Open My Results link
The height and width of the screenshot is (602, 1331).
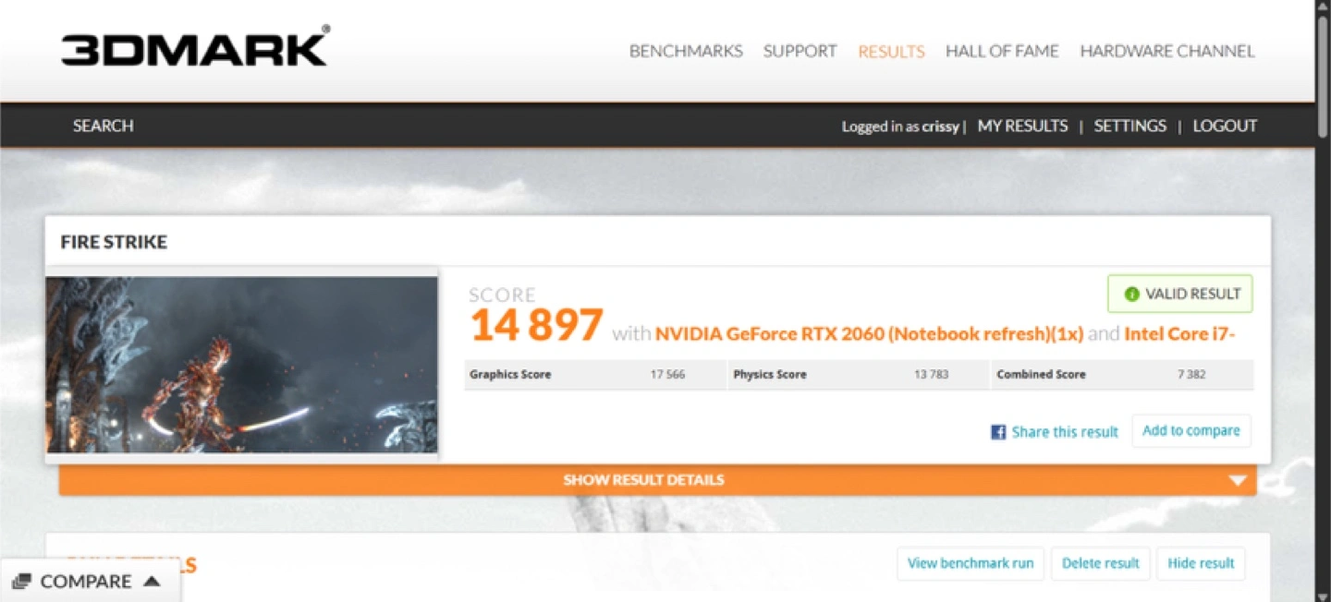(x=1022, y=126)
